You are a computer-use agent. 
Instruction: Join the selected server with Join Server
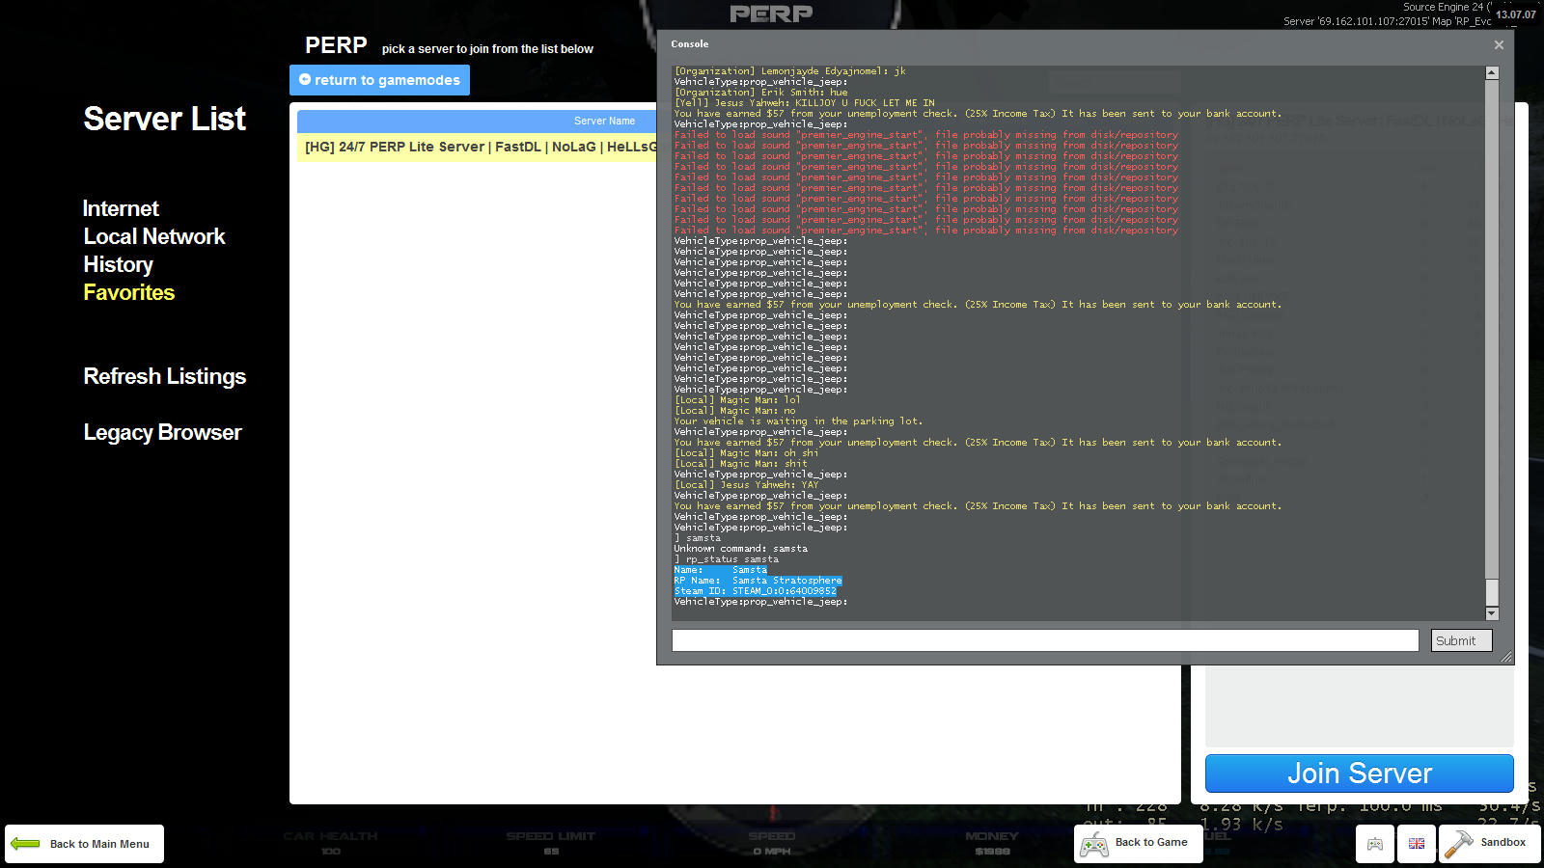click(1359, 773)
